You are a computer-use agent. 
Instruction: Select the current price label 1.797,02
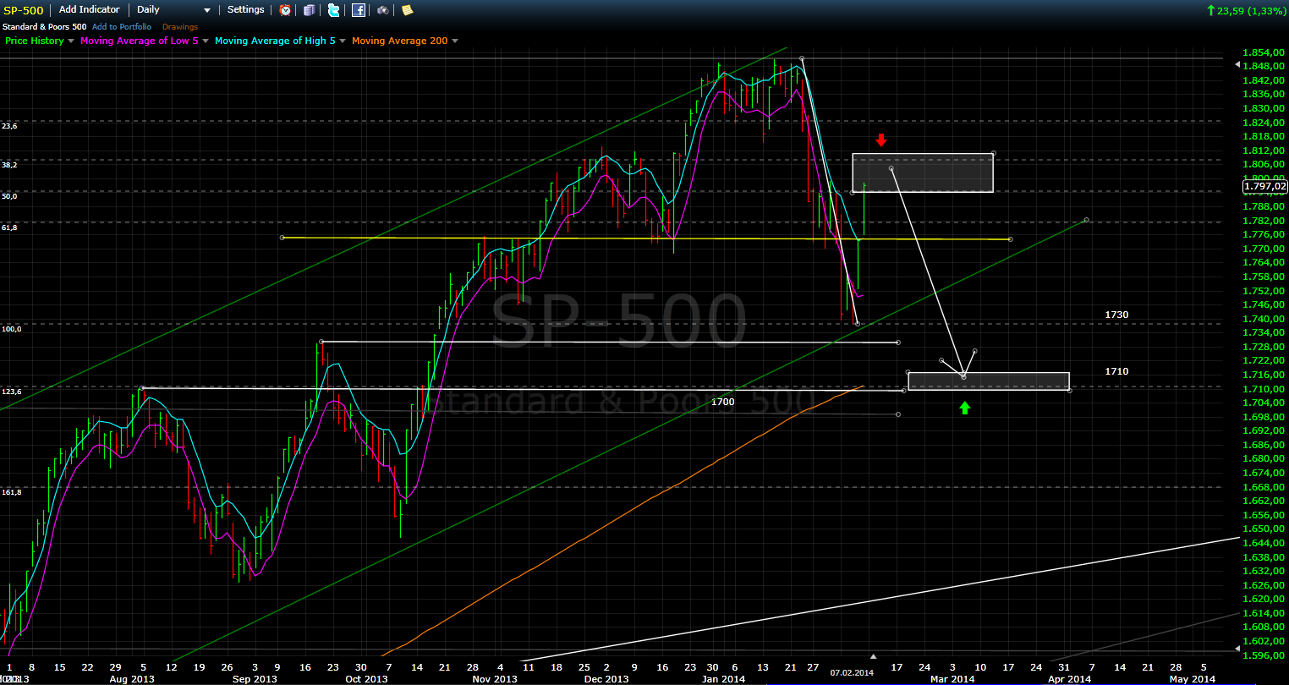(1264, 186)
